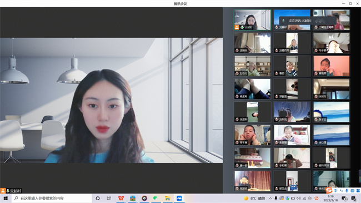
Task: Select the participant thumbnail with red curtains
Action: point(252,181)
